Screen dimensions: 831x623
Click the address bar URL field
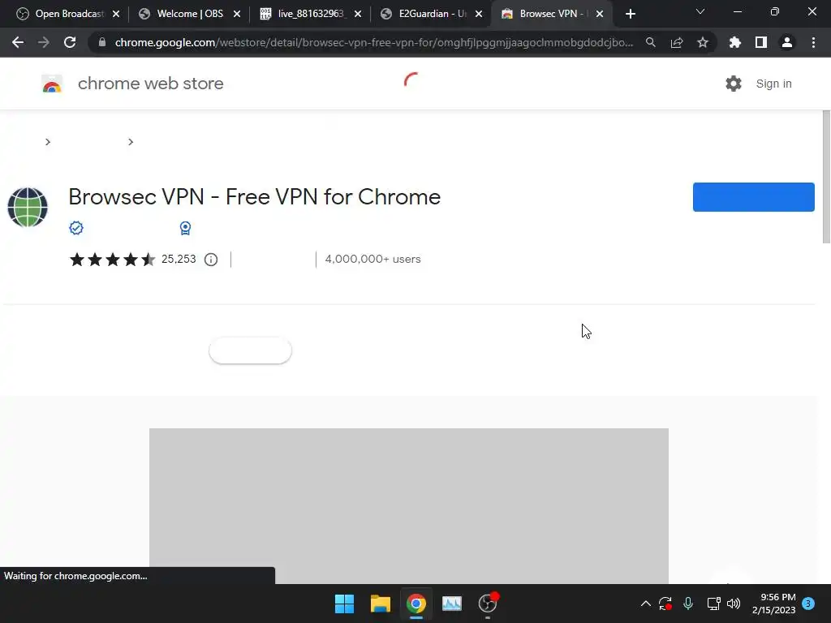coord(373,42)
